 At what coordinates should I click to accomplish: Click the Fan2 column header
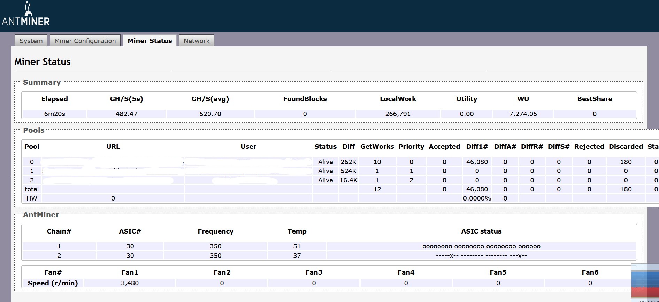click(x=222, y=272)
